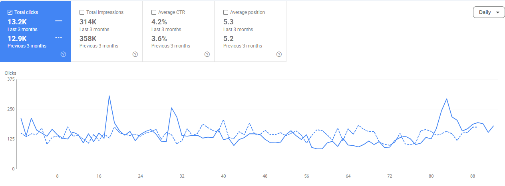Enable the Total impressions checkbox

pos(82,12)
